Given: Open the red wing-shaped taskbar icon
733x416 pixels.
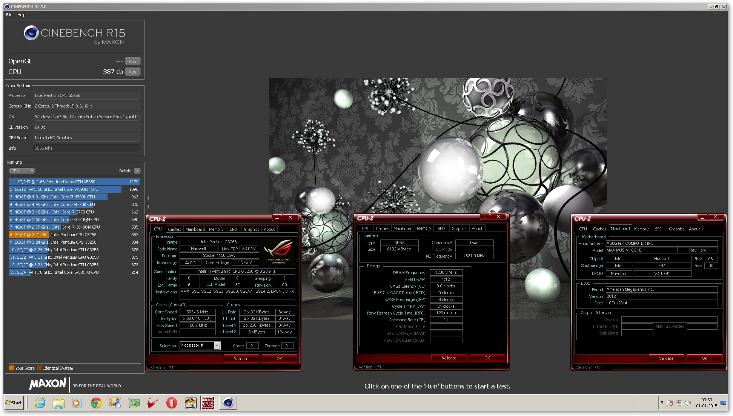Looking at the screenshot, I should point(152,403).
